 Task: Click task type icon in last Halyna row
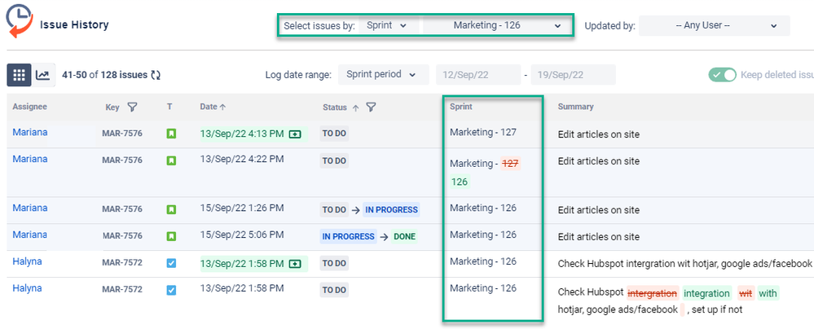(x=171, y=290)
